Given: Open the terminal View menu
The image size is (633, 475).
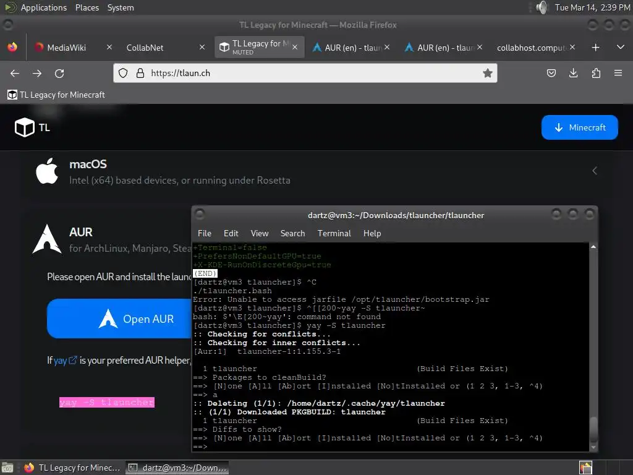Looking at the screenshot, I should pos(259,233).
